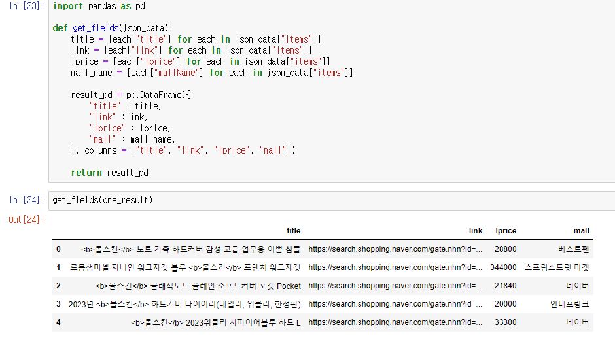Click title cell '2023년 몰스킨 하드커버 다이어리'
Image resolution: width=615 pixels, height=344 pixels.
tap(184, 304)
